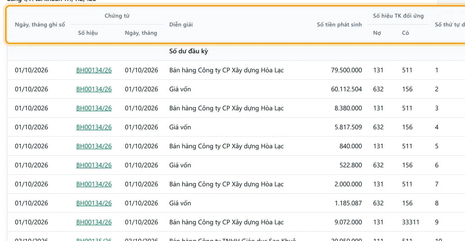
Task: Click the 'Số tiền phát sinh' column header
Action: point(339,25)
